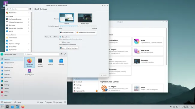Pin the application launcher open

click(x=65, y=54)
